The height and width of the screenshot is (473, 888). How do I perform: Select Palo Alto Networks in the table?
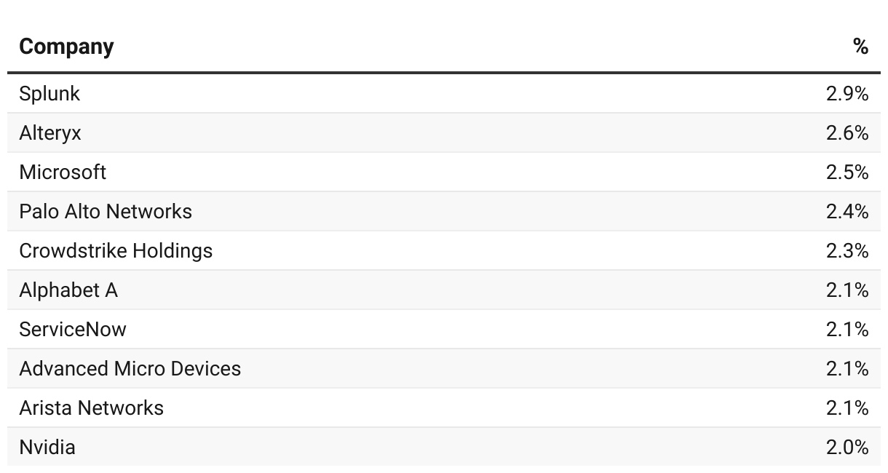[106, 212]
